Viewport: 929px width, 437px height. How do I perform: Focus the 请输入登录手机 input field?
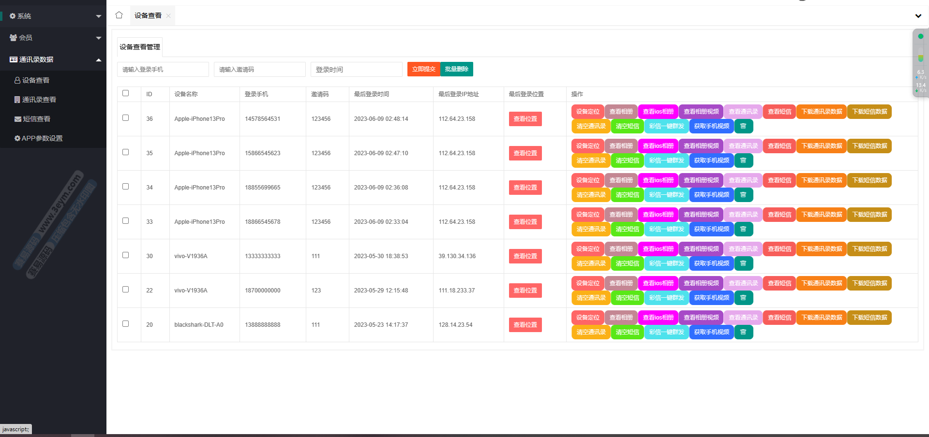(163, 70)
